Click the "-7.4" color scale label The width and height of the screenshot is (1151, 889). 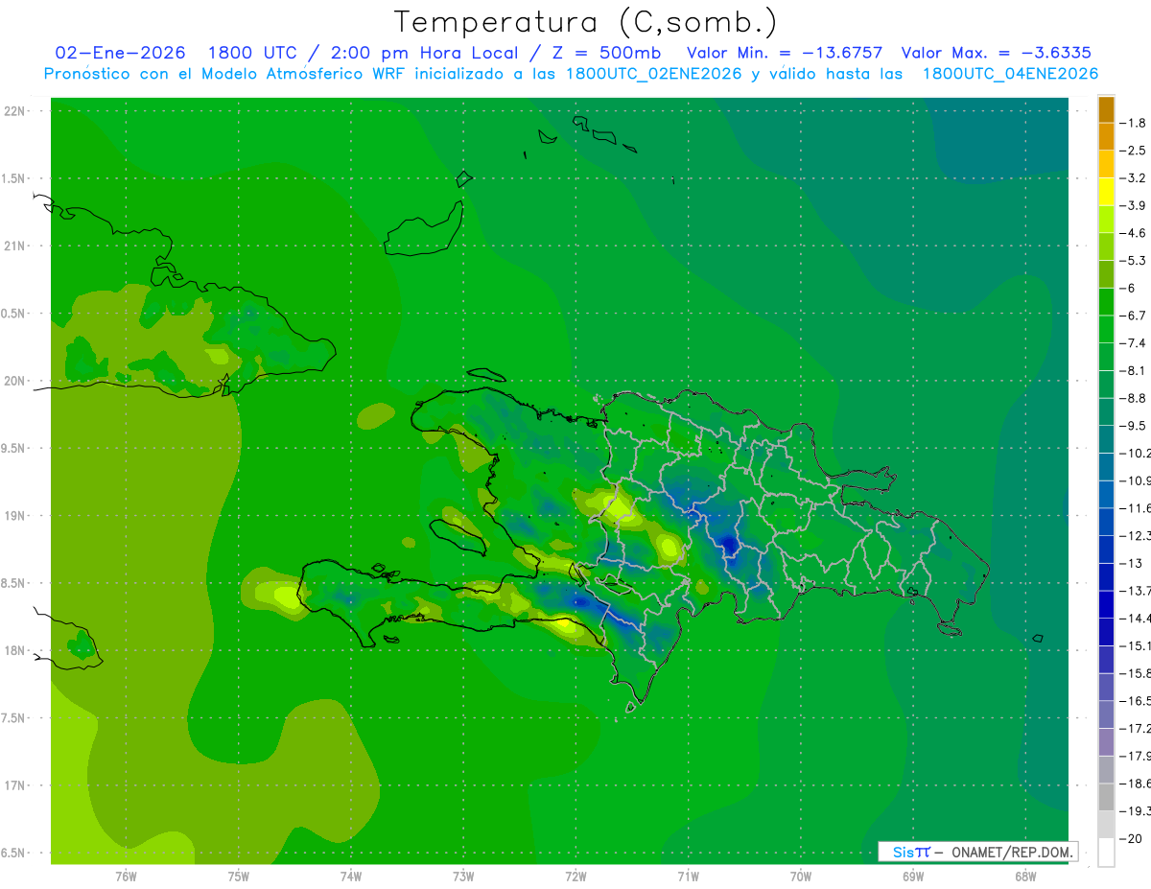tap(1133, 343)
